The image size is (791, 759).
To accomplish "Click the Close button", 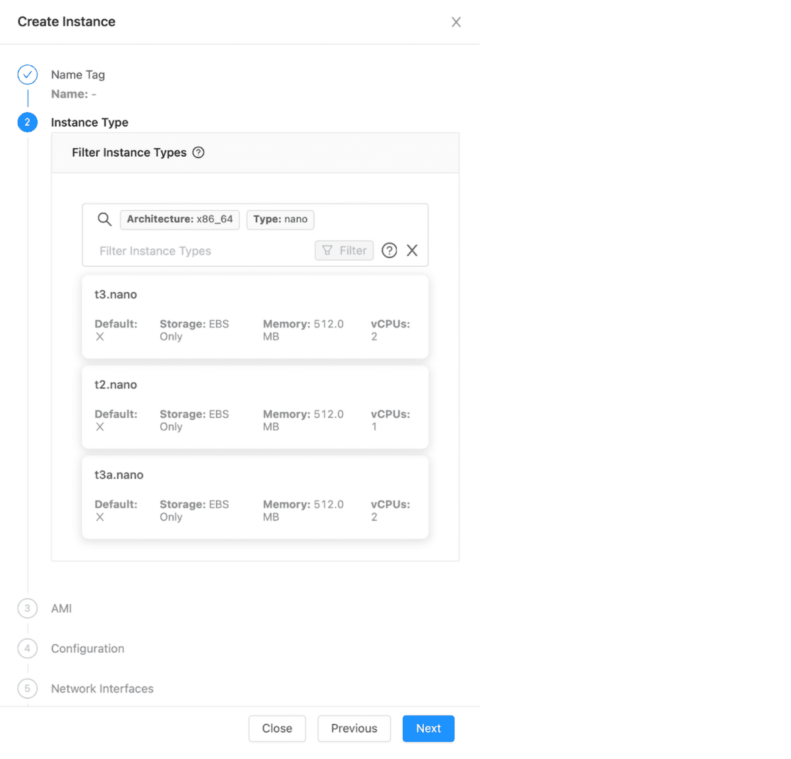I will tap(277, 729).
